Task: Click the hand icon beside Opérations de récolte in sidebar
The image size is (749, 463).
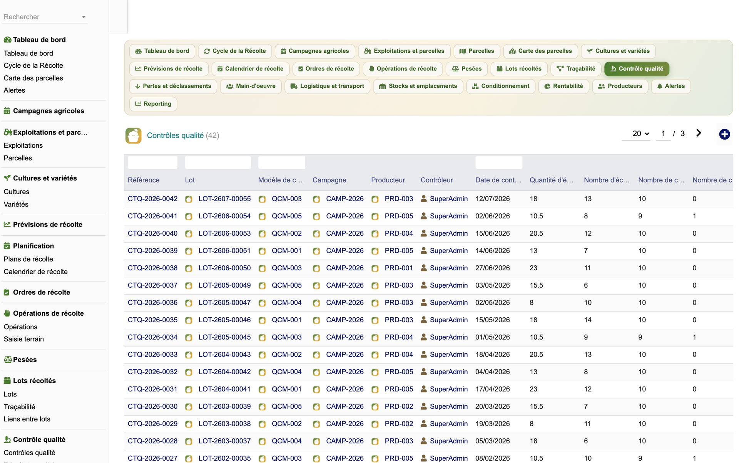Action: (x=7, y=313)
